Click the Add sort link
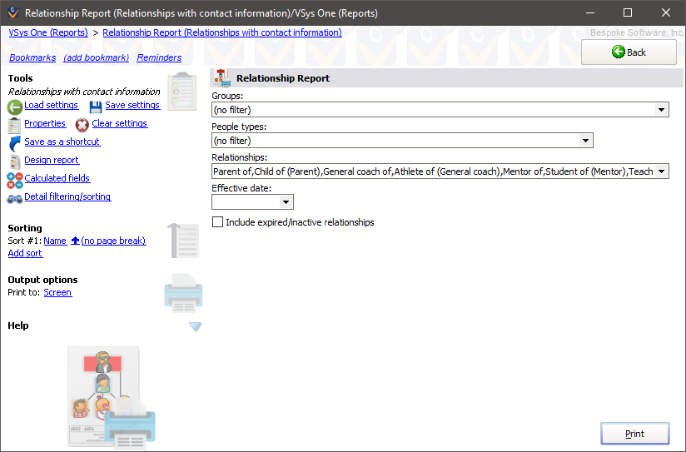 point(25,253)
